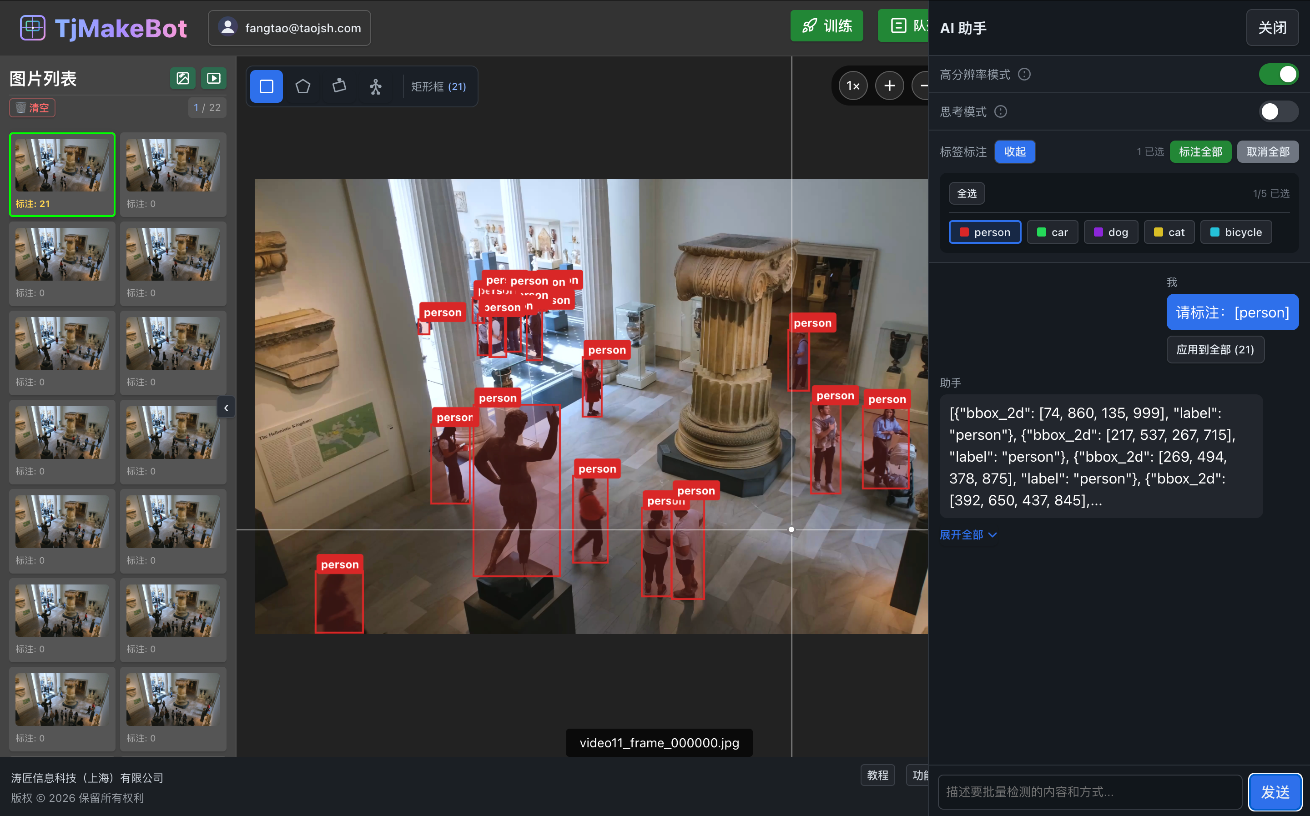Select the polygon annotation tool

pos(302,86)
